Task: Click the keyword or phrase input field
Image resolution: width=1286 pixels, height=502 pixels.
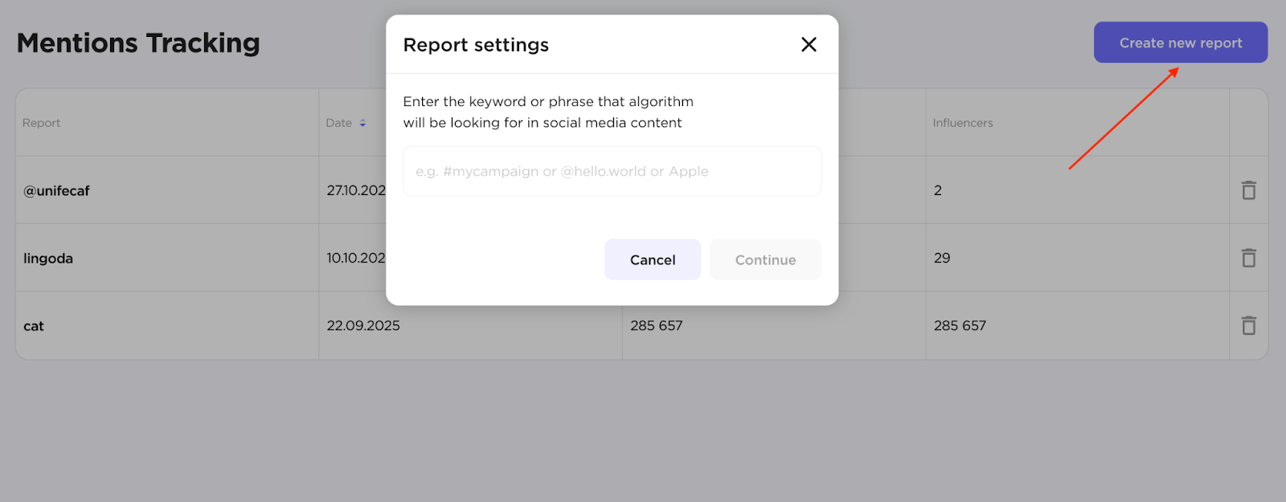Action: coord(612,171)
